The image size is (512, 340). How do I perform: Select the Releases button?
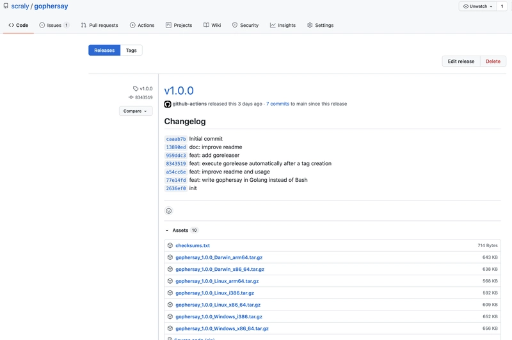click(104, 51)
